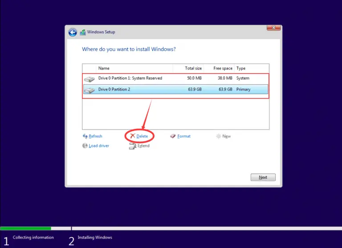Click the 38.0 MB free space cell
This screenshot has height=248, width=342.
pos(225,78)
